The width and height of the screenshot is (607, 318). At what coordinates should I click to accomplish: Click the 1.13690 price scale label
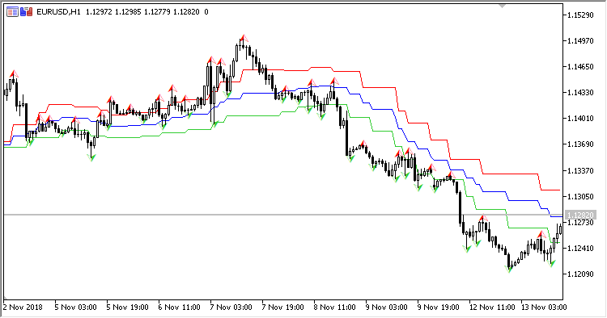tap(580, 144)
